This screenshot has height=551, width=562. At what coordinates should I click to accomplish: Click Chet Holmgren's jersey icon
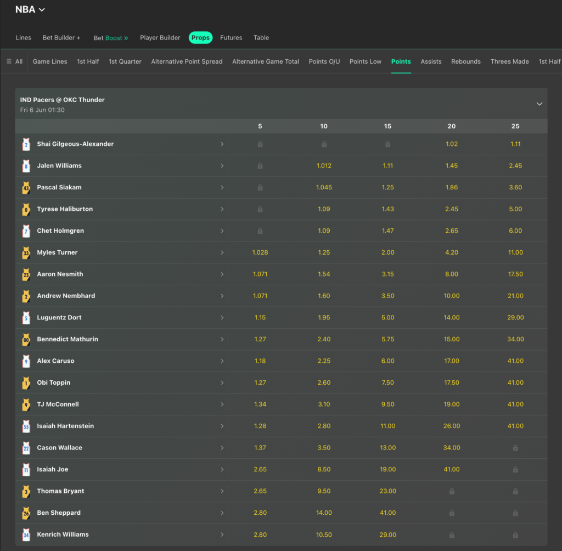tap(26, 231)
